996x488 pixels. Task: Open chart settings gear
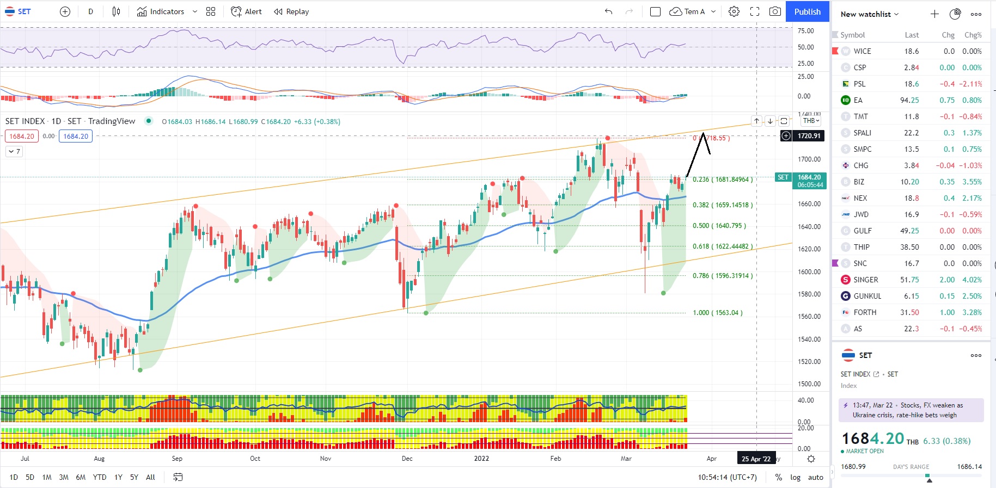[734, 11]
